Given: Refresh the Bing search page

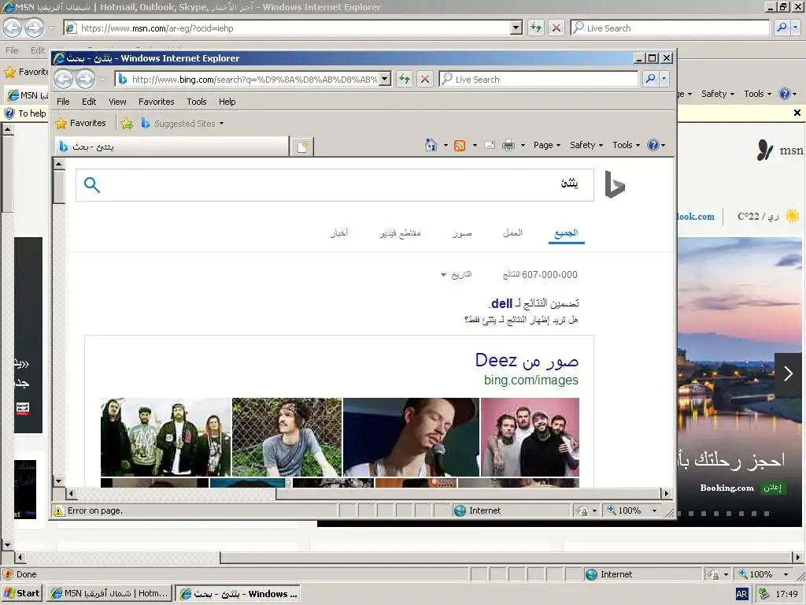Looking at the screenshot, I should 405,79.
